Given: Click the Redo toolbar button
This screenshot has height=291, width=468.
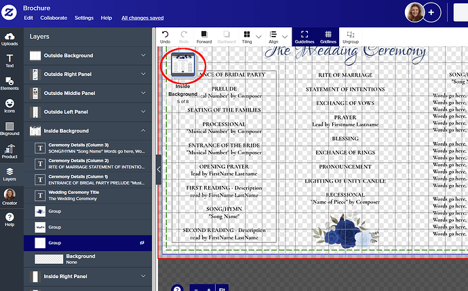Looking at the screenshot, I should [x=184, y=37].
